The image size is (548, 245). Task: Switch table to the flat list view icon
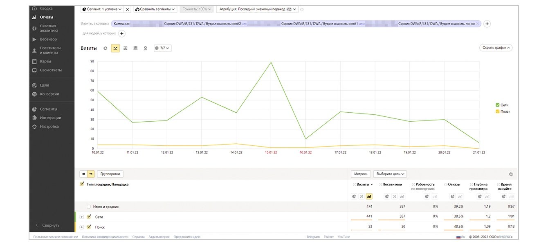(x=83, y=174)
